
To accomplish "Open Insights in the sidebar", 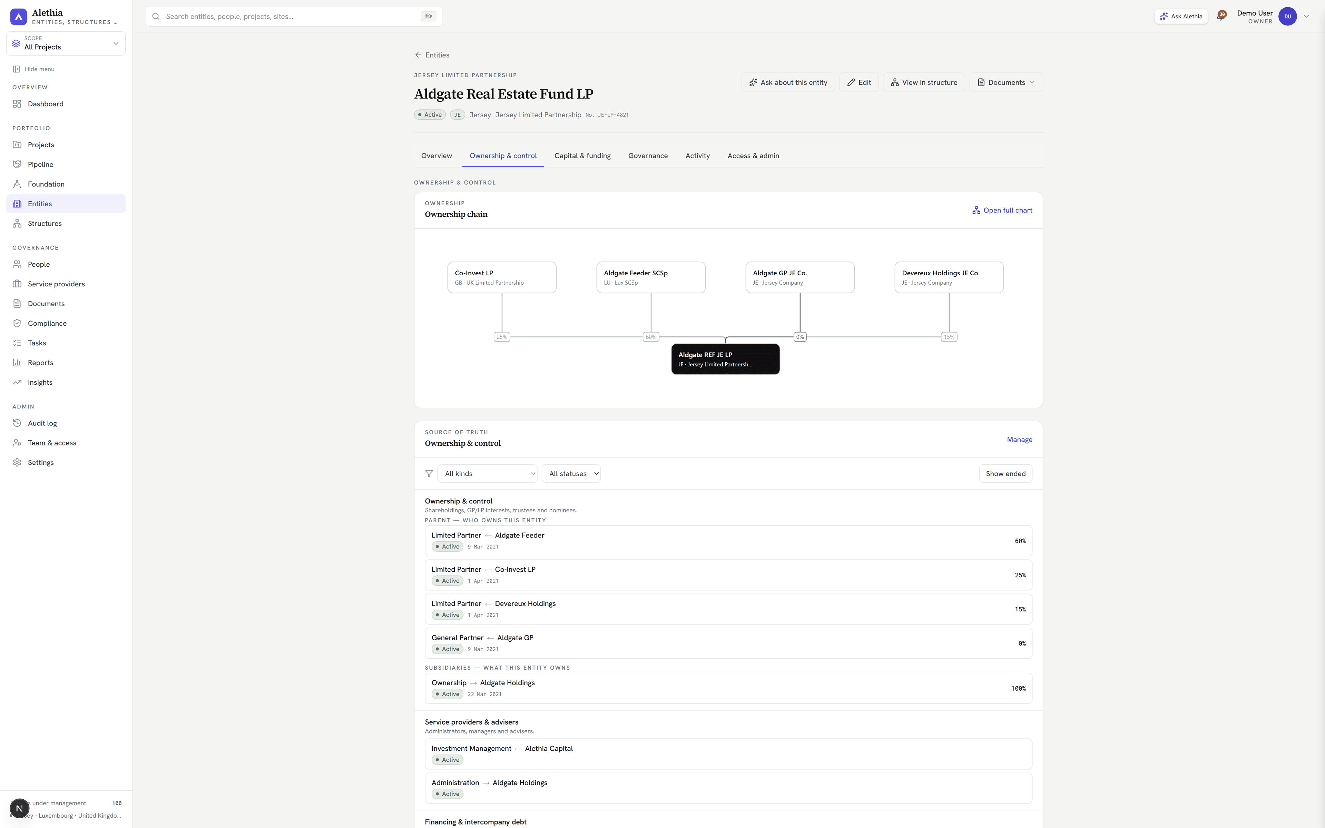I will click(66, 383).
